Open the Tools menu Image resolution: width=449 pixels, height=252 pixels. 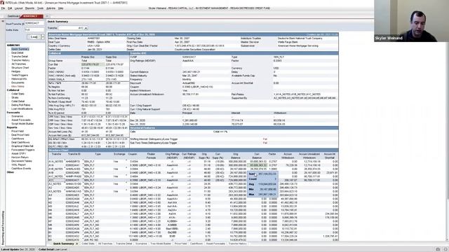click(41, 8)
